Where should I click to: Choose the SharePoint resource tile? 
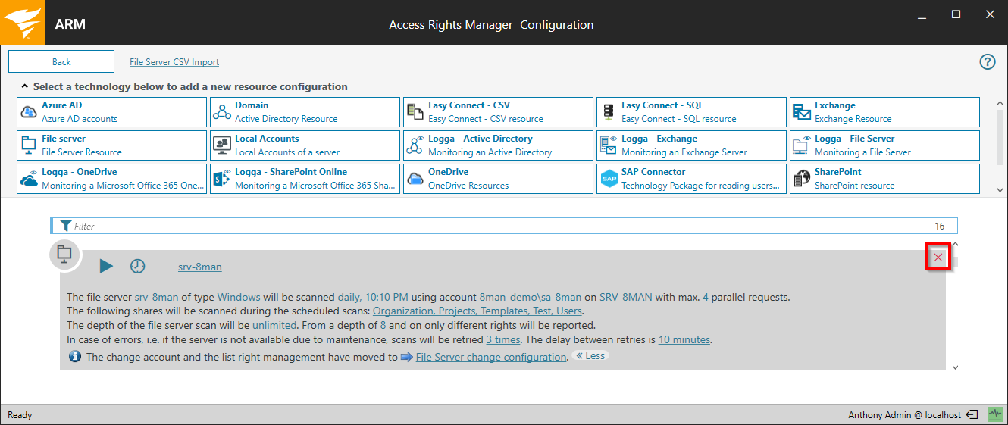point(884,179)
